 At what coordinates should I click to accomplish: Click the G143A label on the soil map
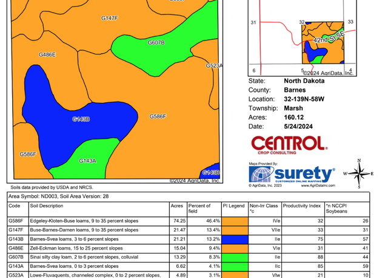point(87,161)
